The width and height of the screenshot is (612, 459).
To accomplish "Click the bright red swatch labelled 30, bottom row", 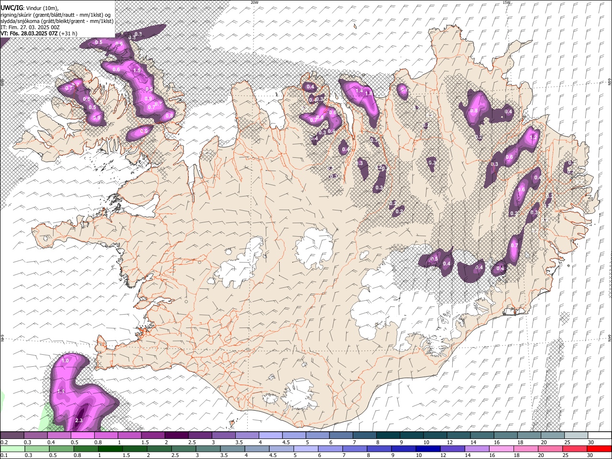I will coord(599,448).
